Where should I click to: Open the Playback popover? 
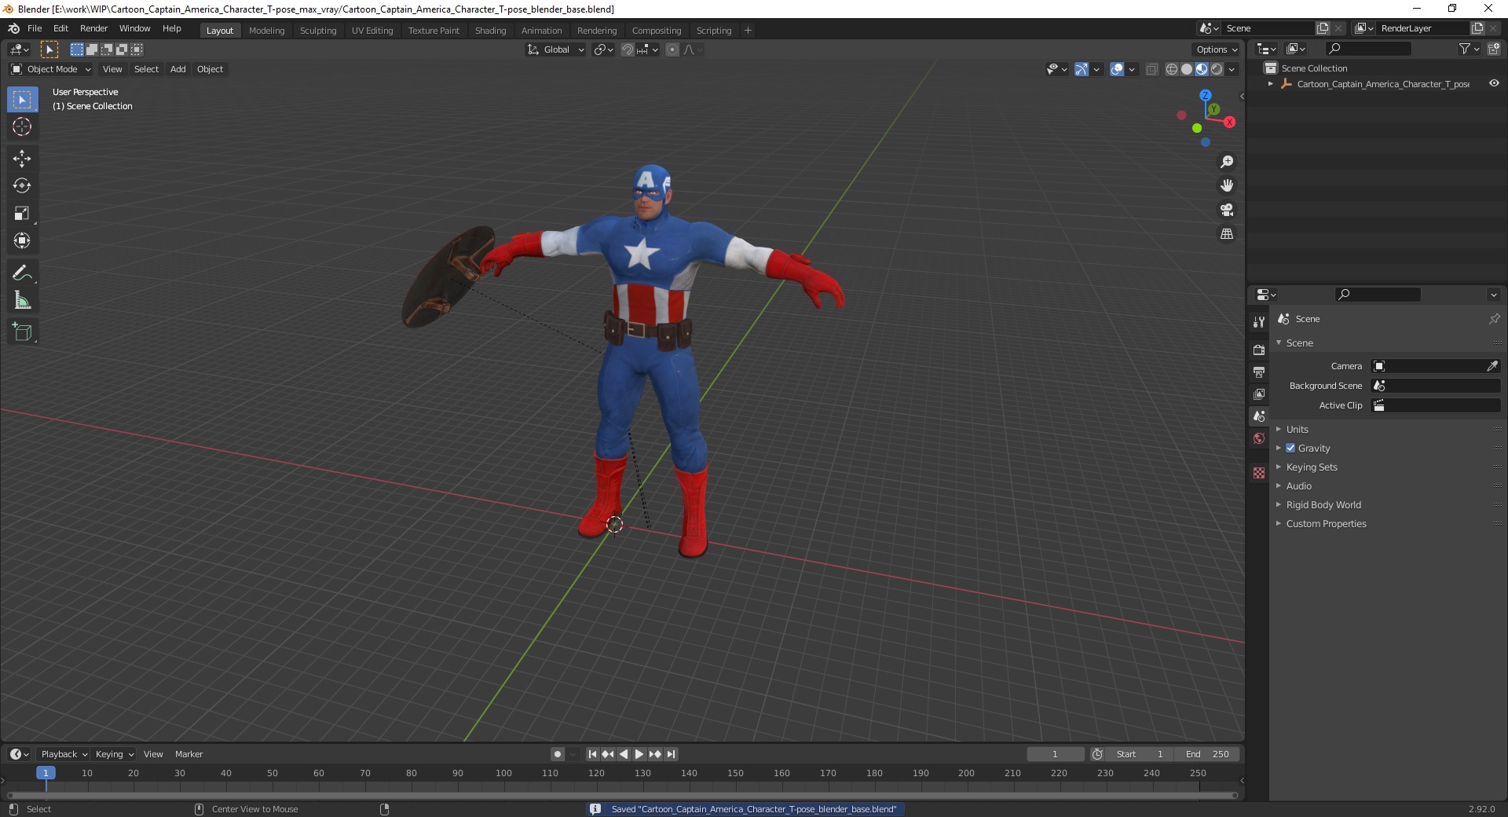pos(64,754)
